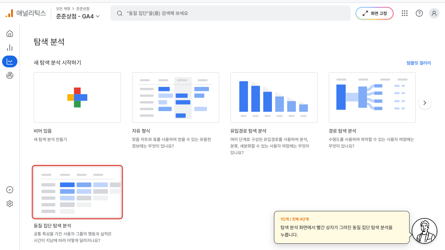Viewport: 445px width, 250px height.
Task: Click the search magnifier icon
Action: (x=120, y=13)
